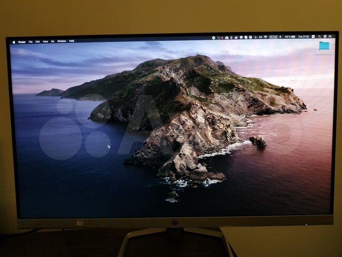Open the Edit menu
The width and height of the screenshot is (342, 257).
click(x=37, y=41)
